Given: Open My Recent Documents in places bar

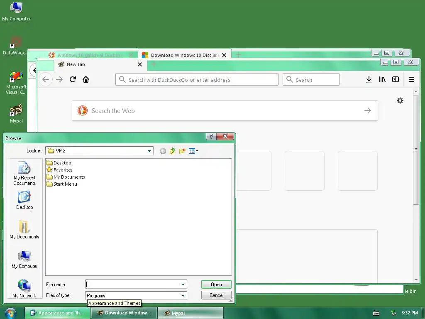Looking at the screenshot, I should 24,173.
